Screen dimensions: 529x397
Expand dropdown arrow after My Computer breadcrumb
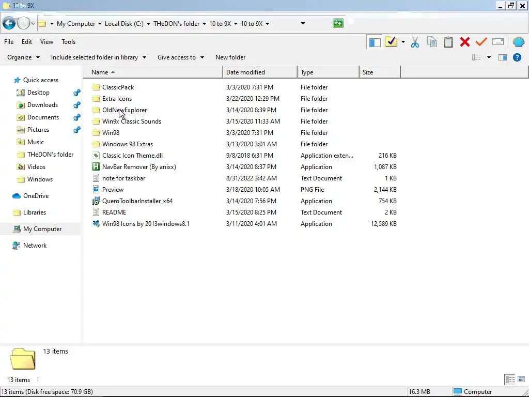coord(100,24)
